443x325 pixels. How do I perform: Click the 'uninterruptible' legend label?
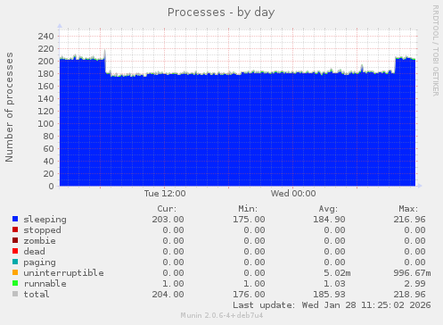pyautogui.click(x=63, y=273)
